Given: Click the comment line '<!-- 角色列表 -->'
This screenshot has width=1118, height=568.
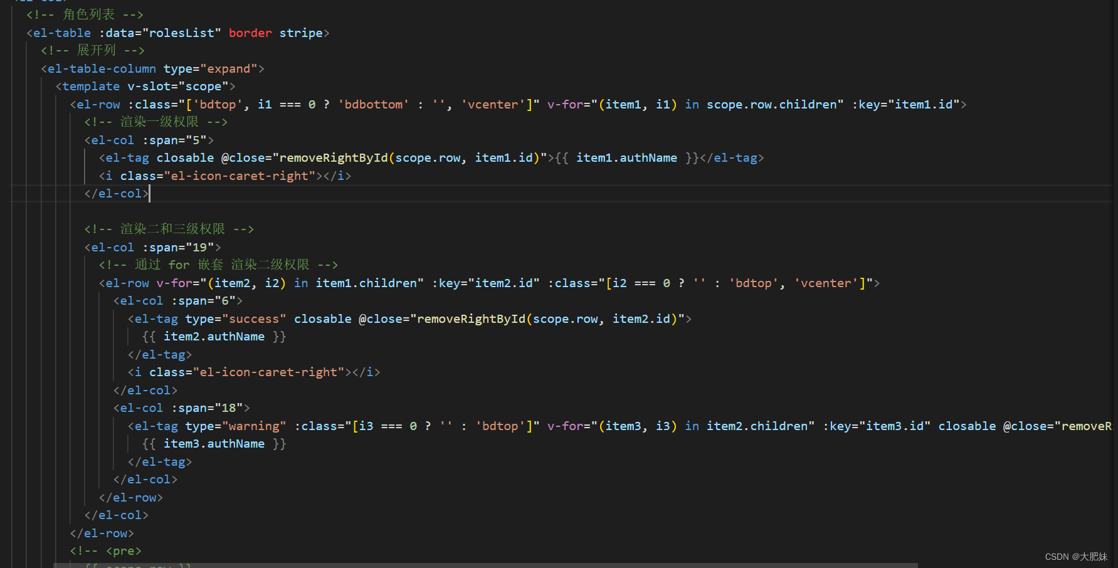Looking at the screenshot, I should [x=85, y=14].
